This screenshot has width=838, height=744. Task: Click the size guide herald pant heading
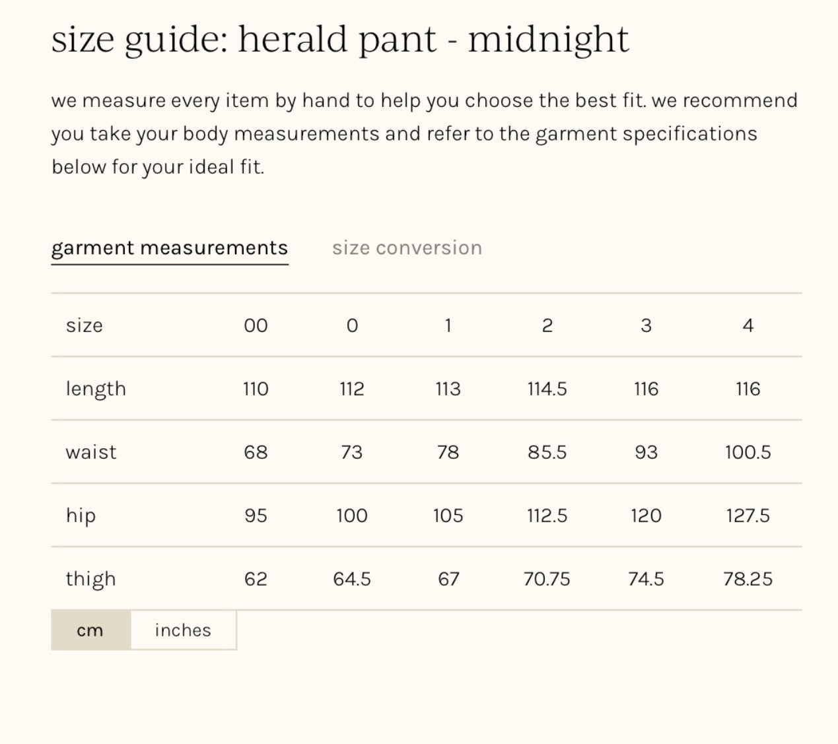(x=340, y=40)
